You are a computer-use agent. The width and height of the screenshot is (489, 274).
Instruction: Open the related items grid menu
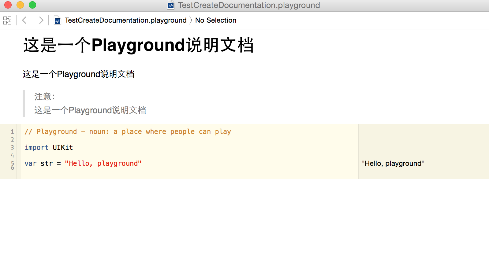(x=7, y=20)
